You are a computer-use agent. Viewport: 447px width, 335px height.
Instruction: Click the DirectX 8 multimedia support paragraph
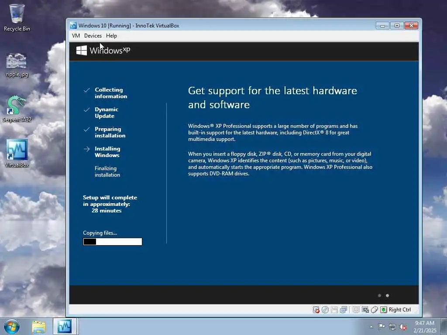point(273,133)
